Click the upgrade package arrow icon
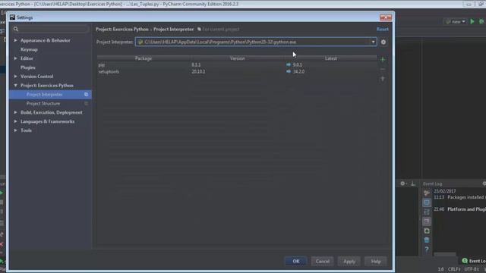Image resolution: width=486 pixels, height=273 pixels. click(x=383, y=79)
